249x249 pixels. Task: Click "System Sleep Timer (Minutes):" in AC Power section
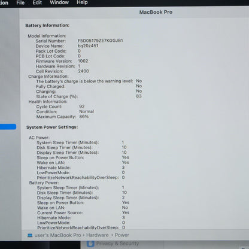pyautogui.click(x=68, y=142)
